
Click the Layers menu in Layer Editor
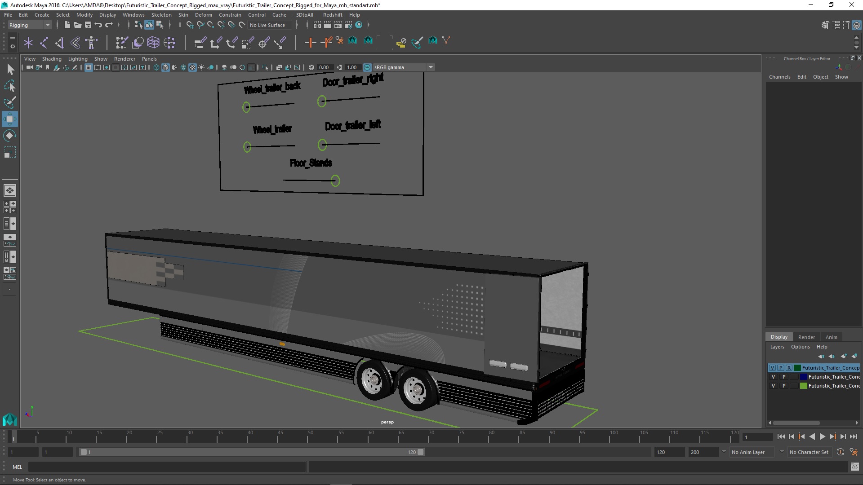point(777,347)
